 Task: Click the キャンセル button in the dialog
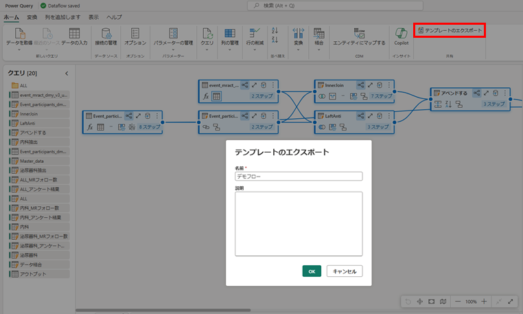345,271
